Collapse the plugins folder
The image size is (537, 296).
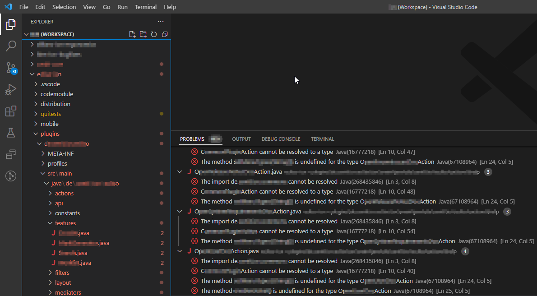point(96,134)
